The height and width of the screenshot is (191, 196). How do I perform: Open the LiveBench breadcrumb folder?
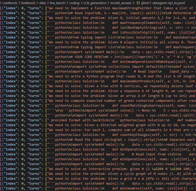(x=10, y=3)
